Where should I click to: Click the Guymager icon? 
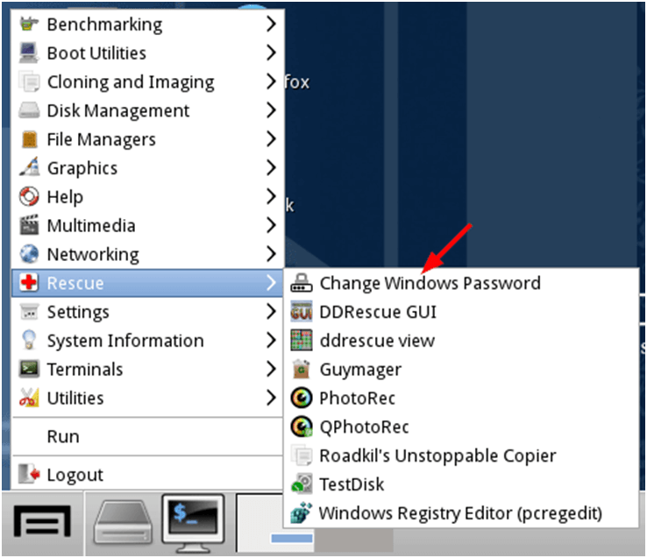pyautogui.click(x=302, y=369)
